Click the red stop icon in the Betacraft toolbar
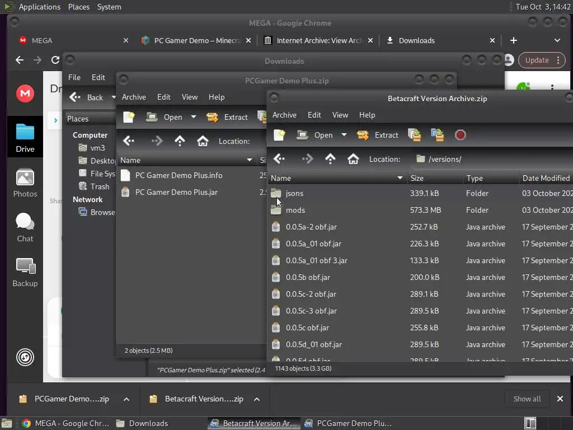This screenshot has width=573, height=430. tap(460, 135)
